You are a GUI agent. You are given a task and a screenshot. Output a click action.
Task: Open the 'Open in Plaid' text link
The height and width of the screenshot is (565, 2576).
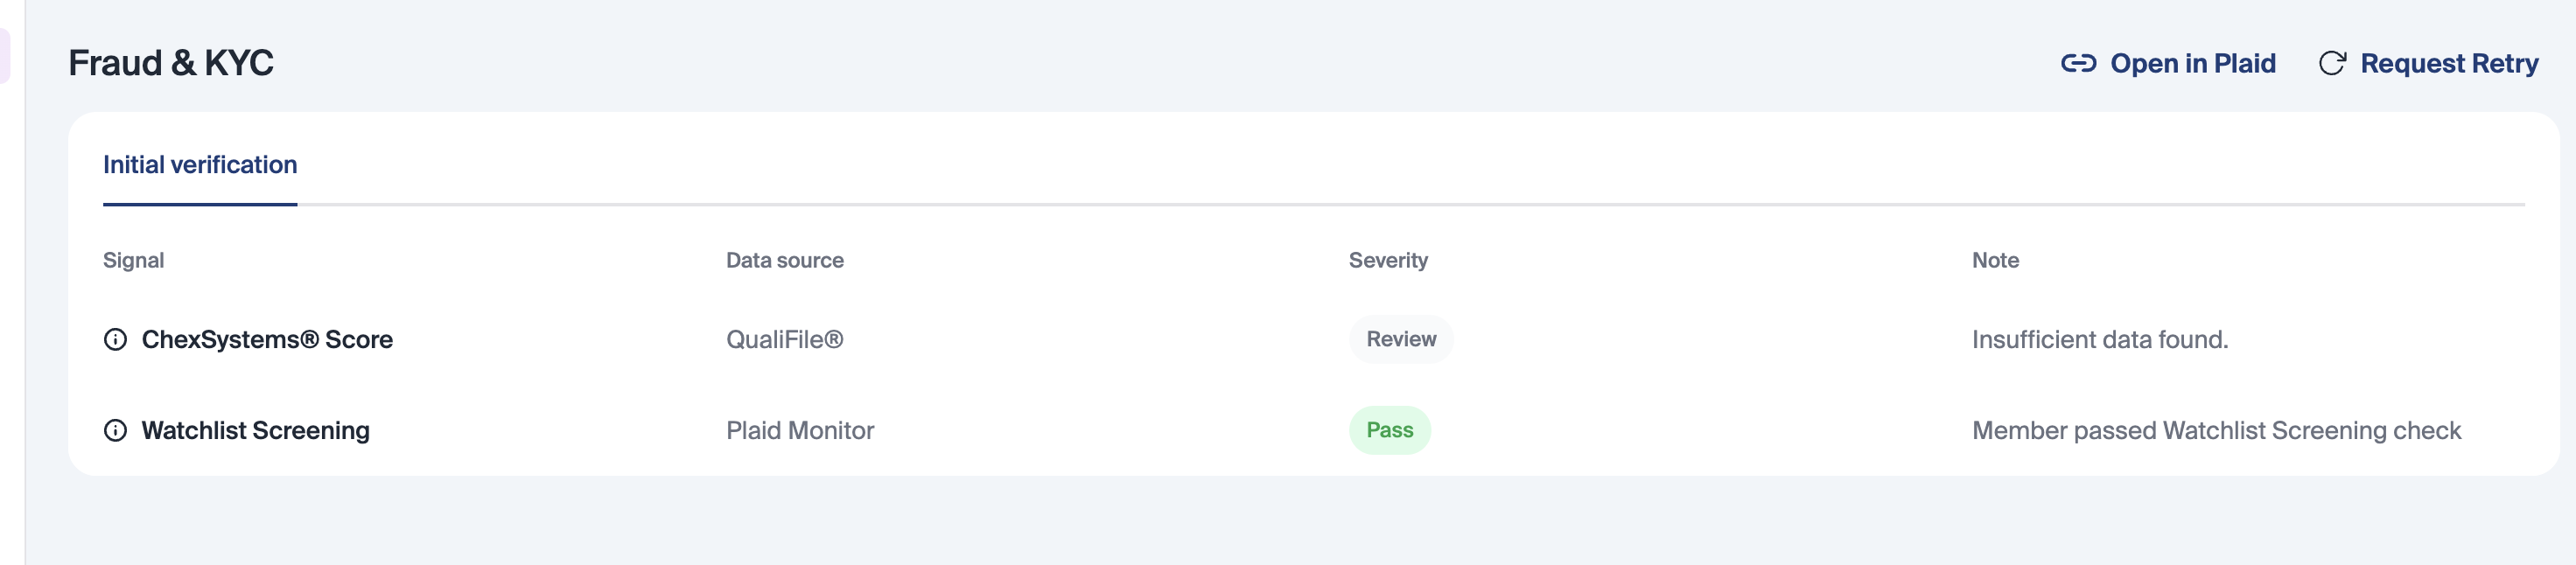(x=2192, y=64)
